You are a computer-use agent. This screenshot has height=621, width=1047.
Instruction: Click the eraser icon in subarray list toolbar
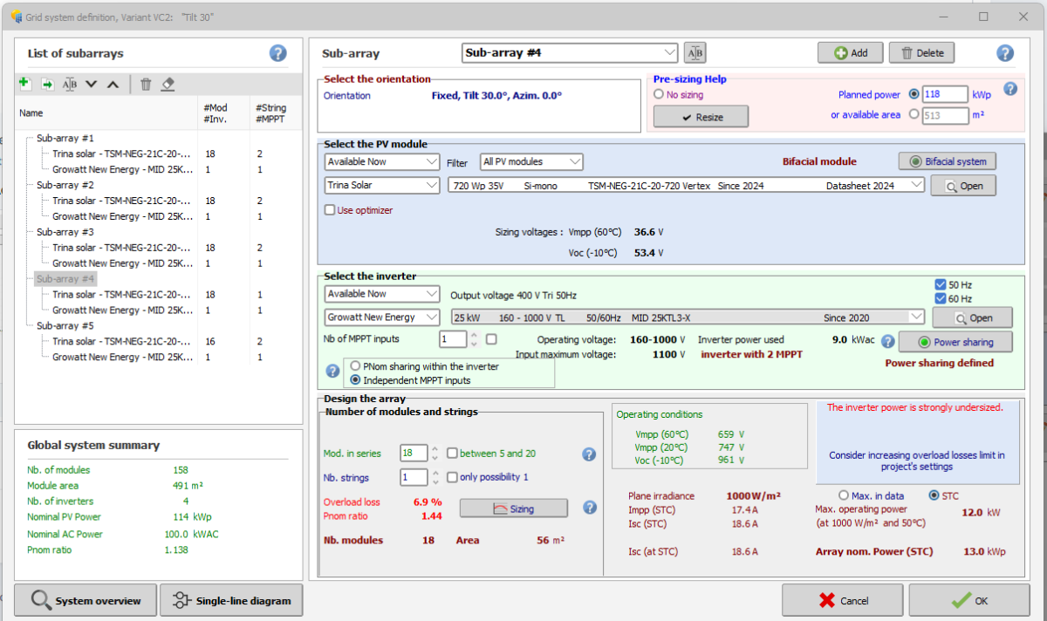click(168, 84)
